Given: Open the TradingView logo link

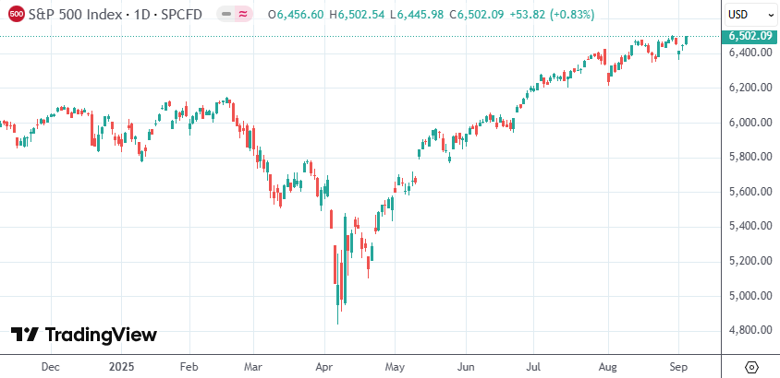Looking at the screenshot, I should coord(84,335).
